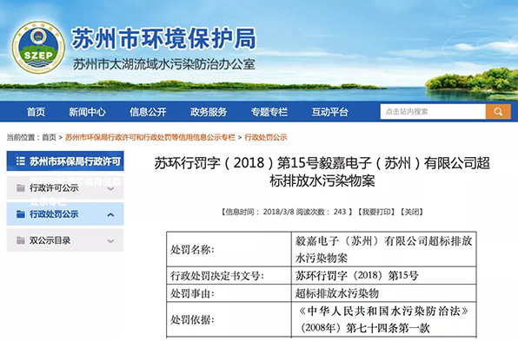Click the blue folder icon next to 行政处罚公示
Image resolution: width=518 pixels, height=341 pixels.
point(21,214)
